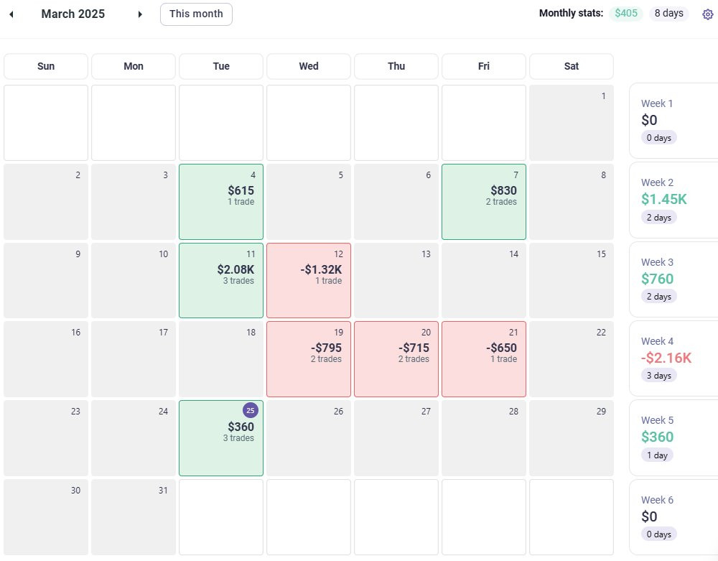This screenshot has width=718, height=561.
Task: Open March 7 cell with $830 profit
Action: pyautogui.click(x=484, y=202)
